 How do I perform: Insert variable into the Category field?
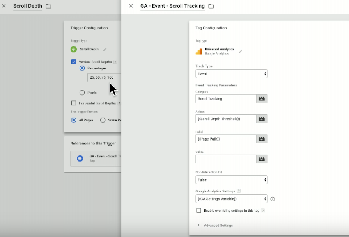262,98
